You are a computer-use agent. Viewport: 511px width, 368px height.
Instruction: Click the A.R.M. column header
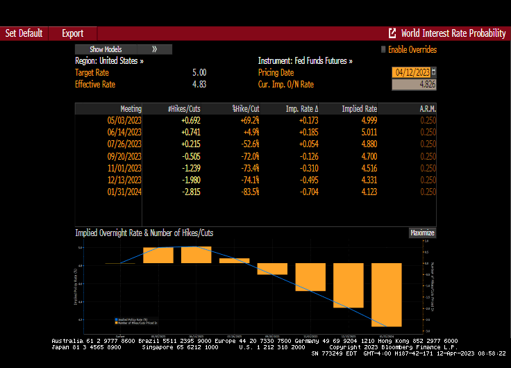(428, 109)
